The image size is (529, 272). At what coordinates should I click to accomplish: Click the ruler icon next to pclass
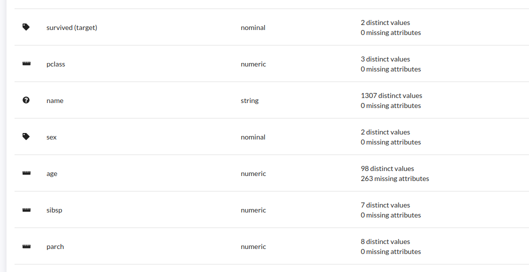[27, 64]
